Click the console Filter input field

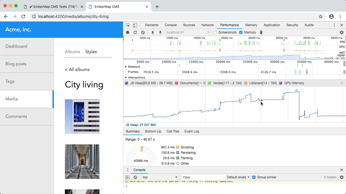pyautogui.click(x=203, y=177)
